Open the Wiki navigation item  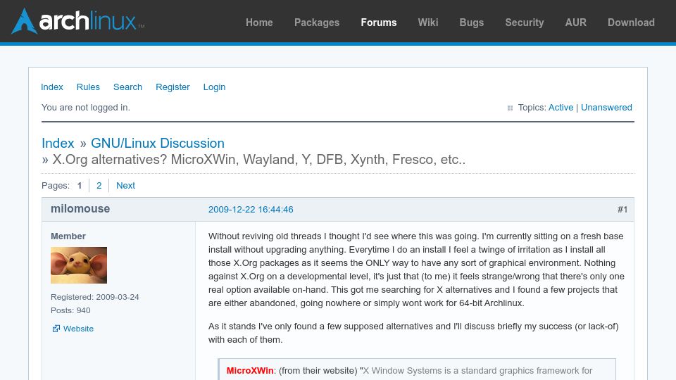click(x=427, y=23)
